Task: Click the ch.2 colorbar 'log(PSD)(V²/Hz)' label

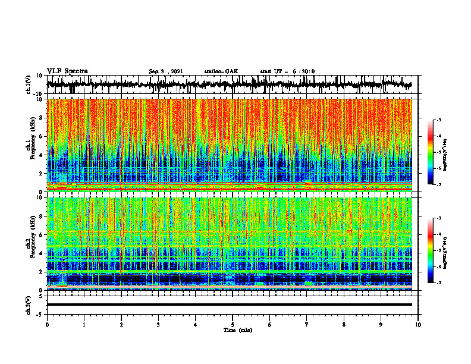Action: point(445,253)
